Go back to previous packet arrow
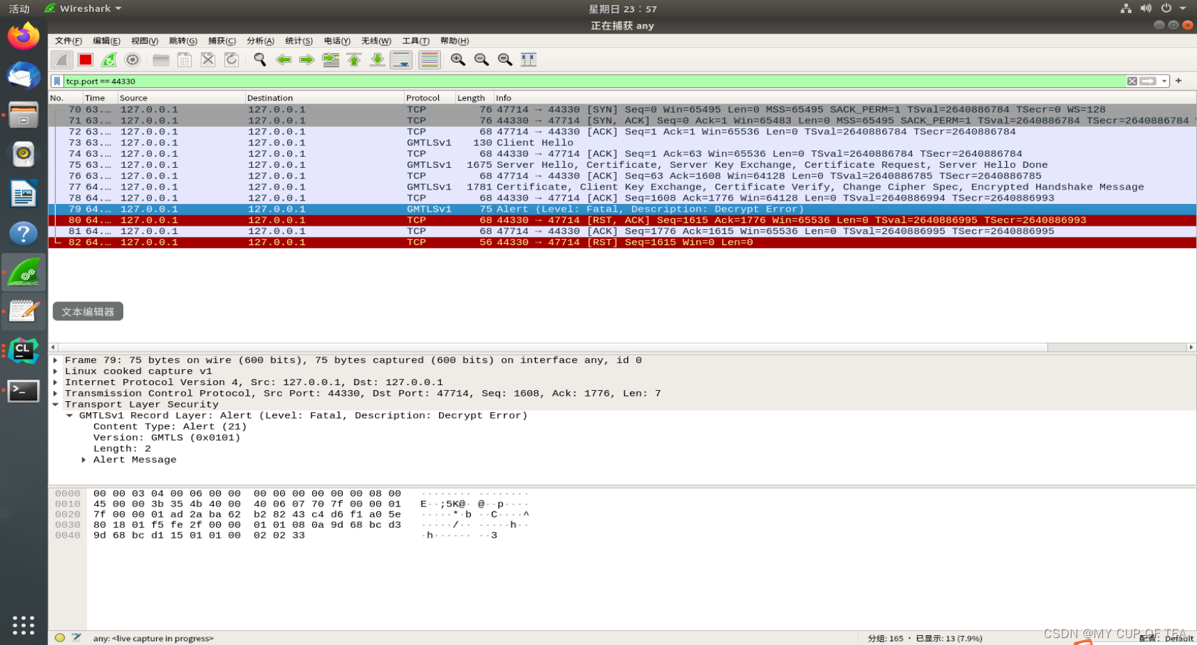 284,60
